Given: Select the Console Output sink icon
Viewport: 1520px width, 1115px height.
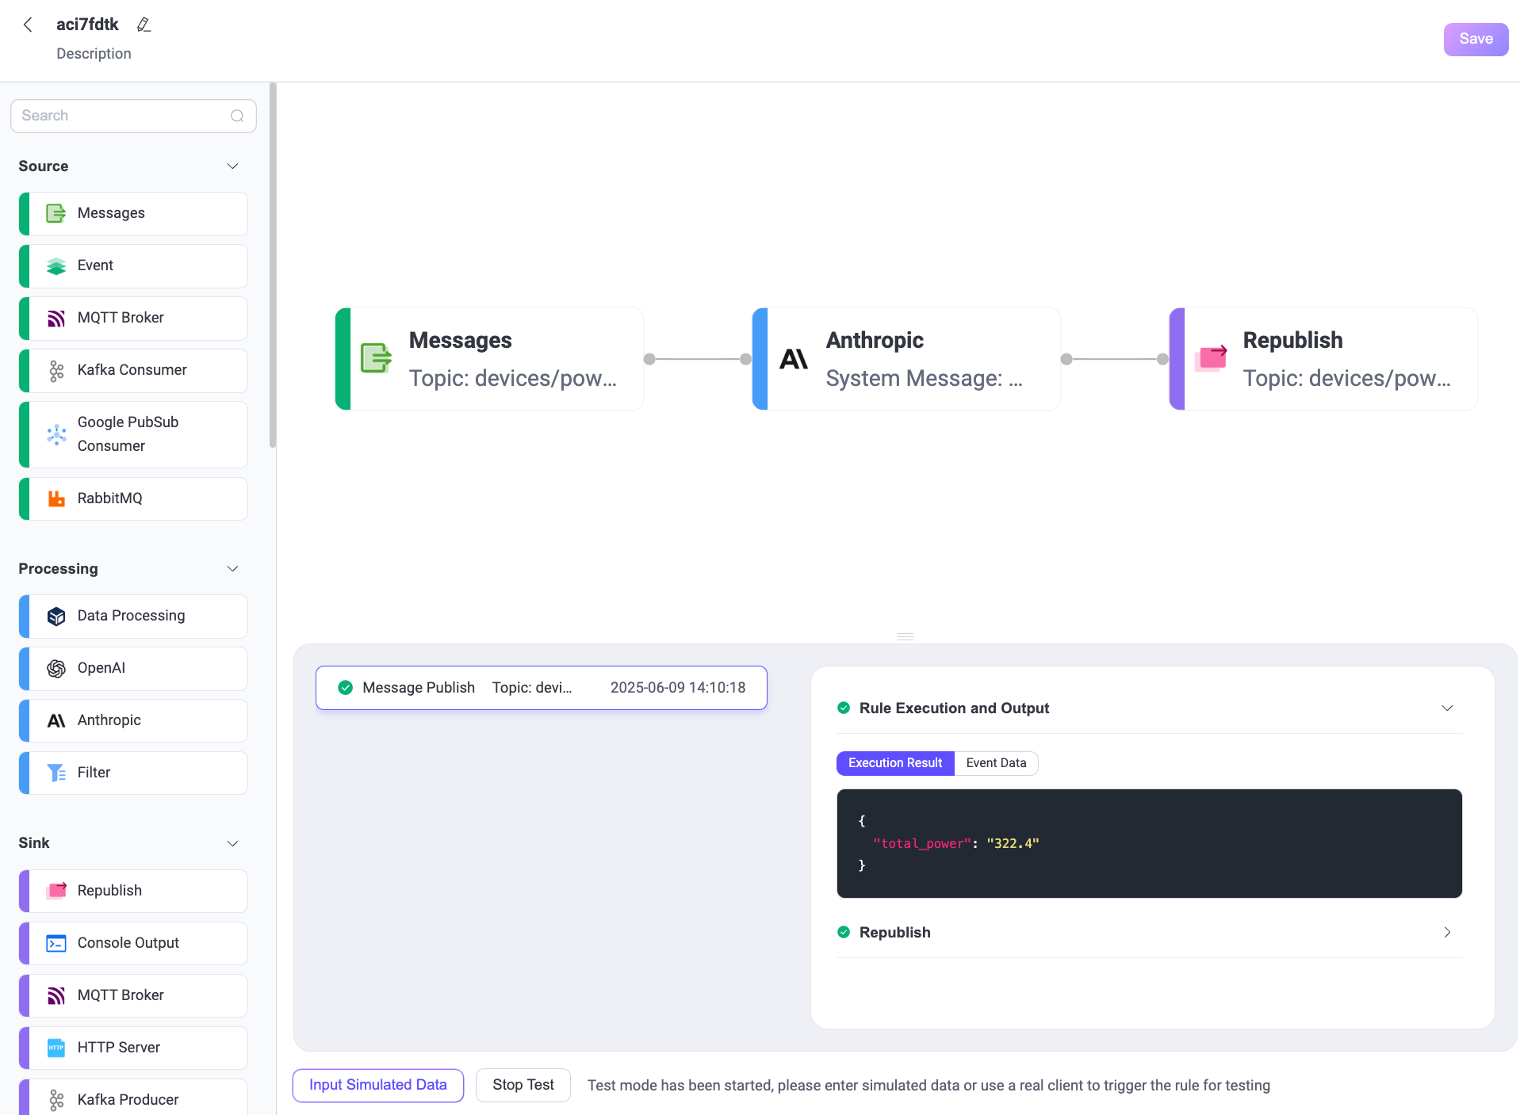Looking at the screenshot, I should [x=56, y=943].
